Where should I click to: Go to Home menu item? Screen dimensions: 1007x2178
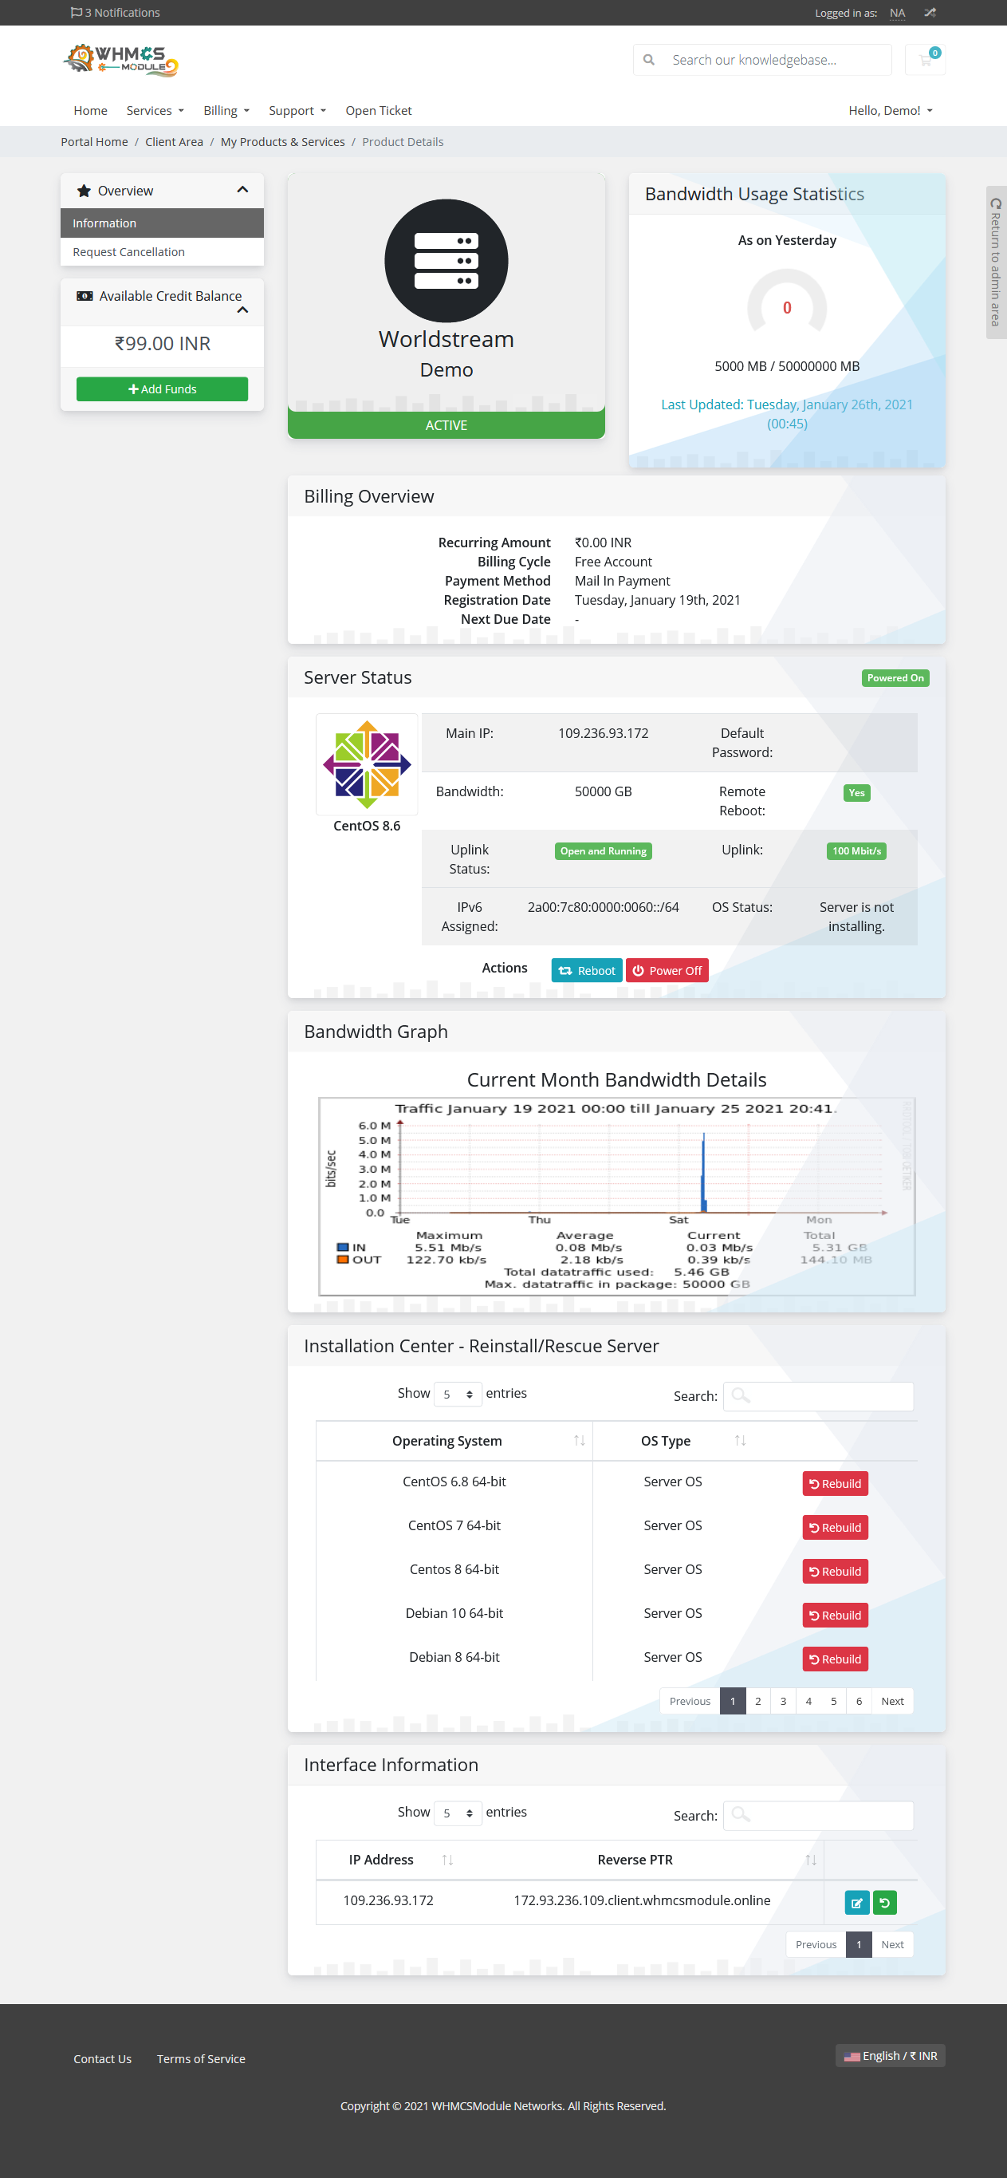click(90, 111)
